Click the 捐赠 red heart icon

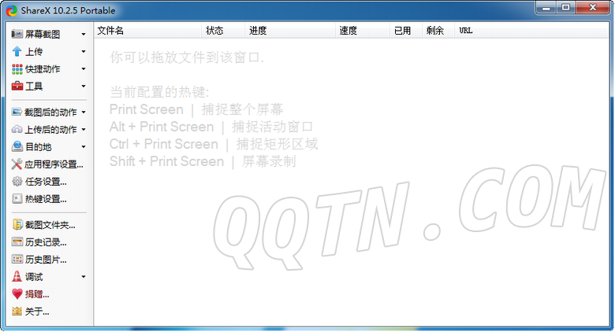coord(17,293)
